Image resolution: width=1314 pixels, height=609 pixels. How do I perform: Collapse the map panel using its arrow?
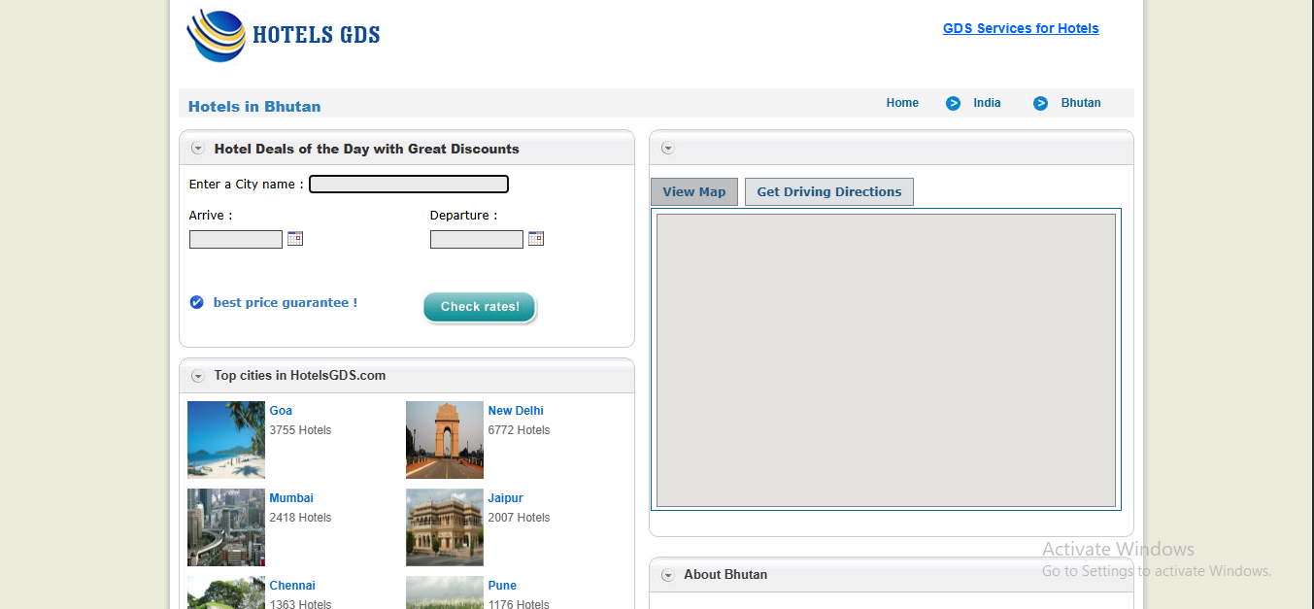pos(667,149)
